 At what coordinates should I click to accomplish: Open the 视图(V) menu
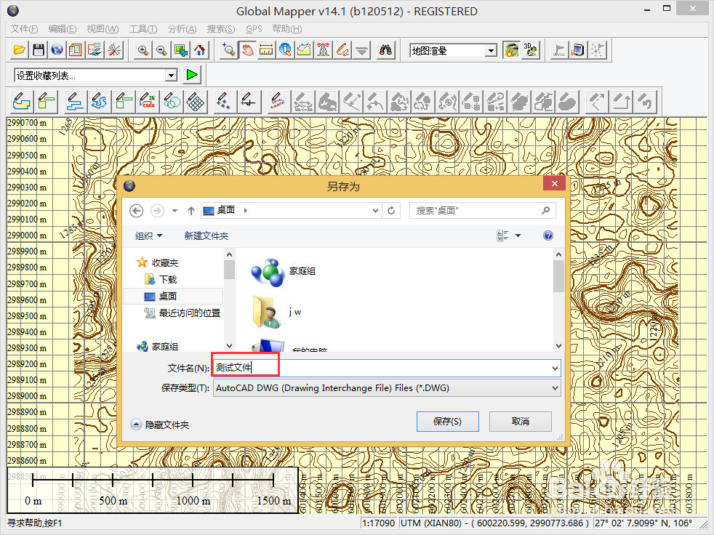tap(103, 28)
